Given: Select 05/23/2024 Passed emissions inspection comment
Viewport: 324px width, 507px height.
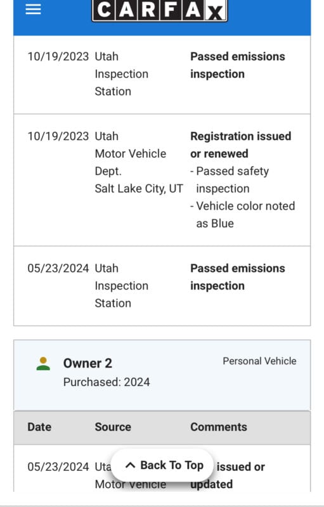Looking at the screenshot, I should tap(238, 277).
